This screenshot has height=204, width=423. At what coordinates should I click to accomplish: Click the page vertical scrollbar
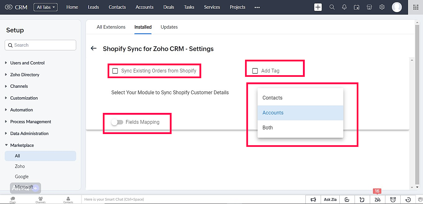point(417,104)
